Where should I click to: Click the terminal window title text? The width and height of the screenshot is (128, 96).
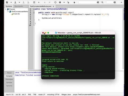point(79,33)
